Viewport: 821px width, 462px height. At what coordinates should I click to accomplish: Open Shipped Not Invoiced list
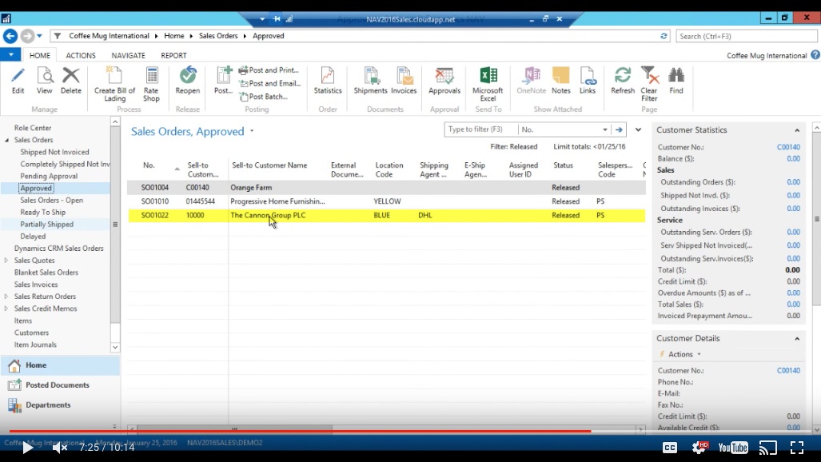(x=54, y=152)
